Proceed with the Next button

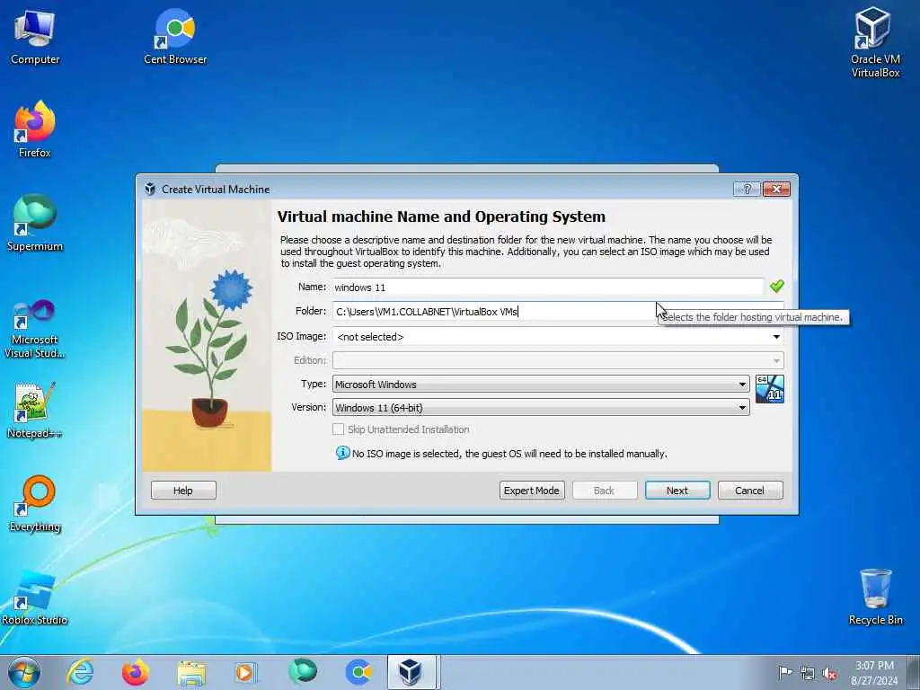(x=677, y=491)
